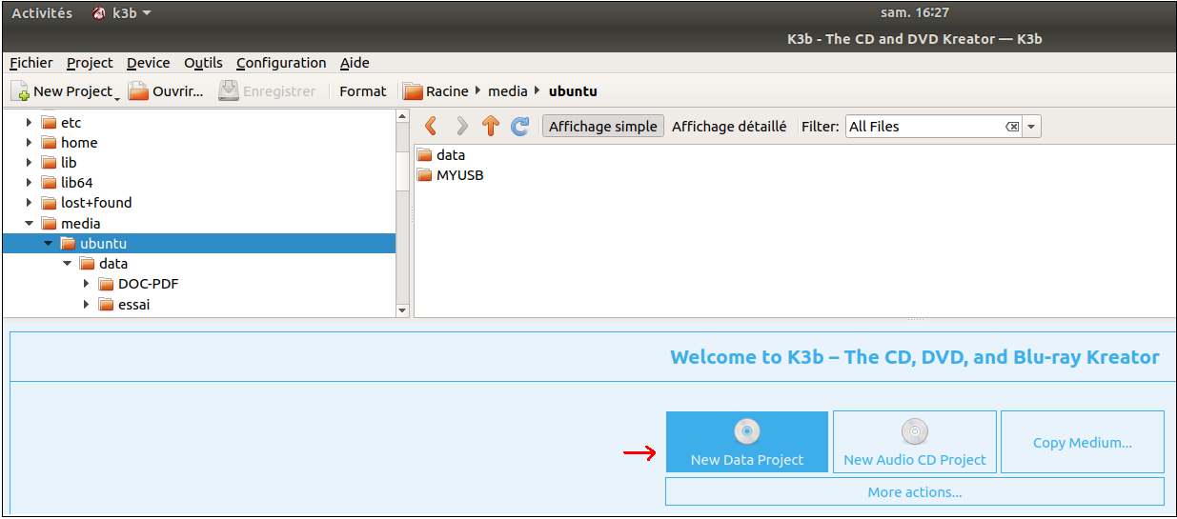Open the Configuration menu
Image resolution: width=1177 pixels, height=519 pixels.
(x=281, y=63)
